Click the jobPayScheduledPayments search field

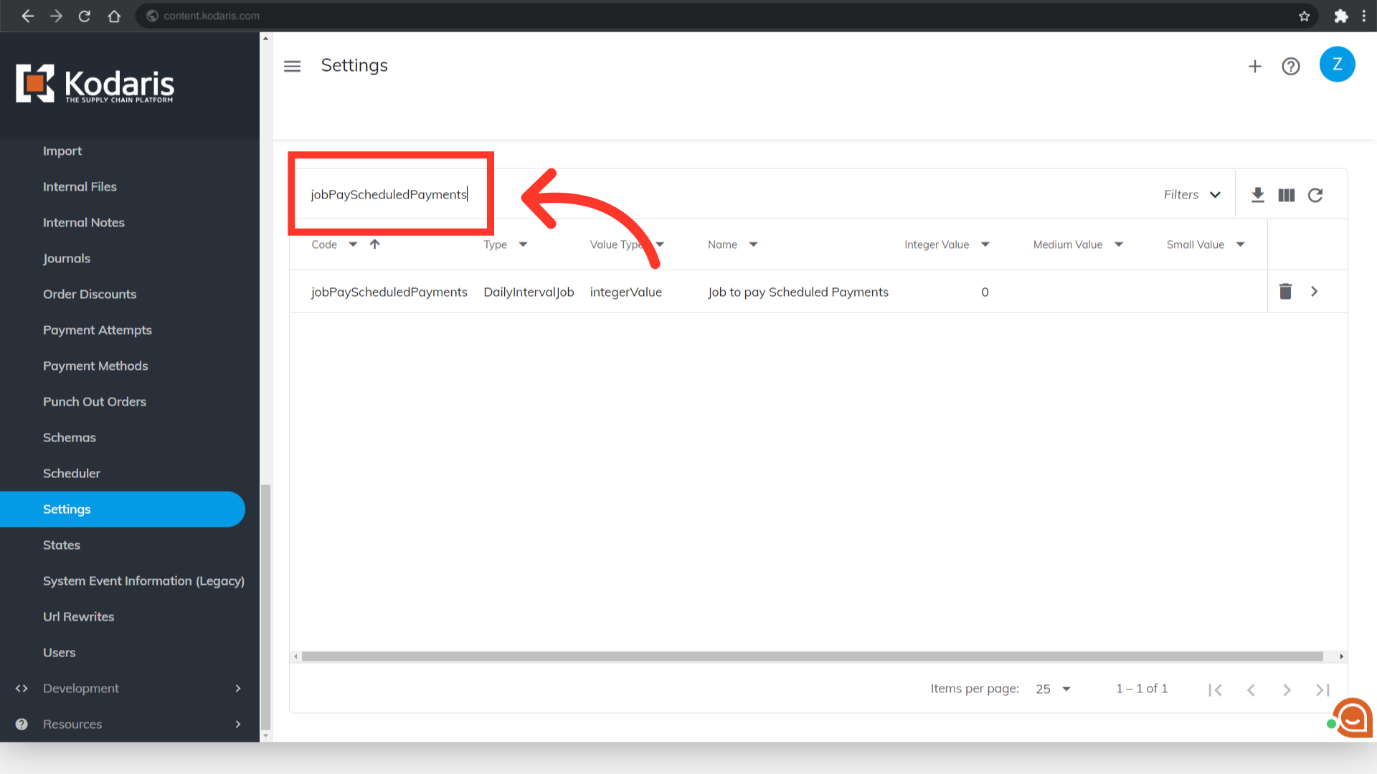388,195
